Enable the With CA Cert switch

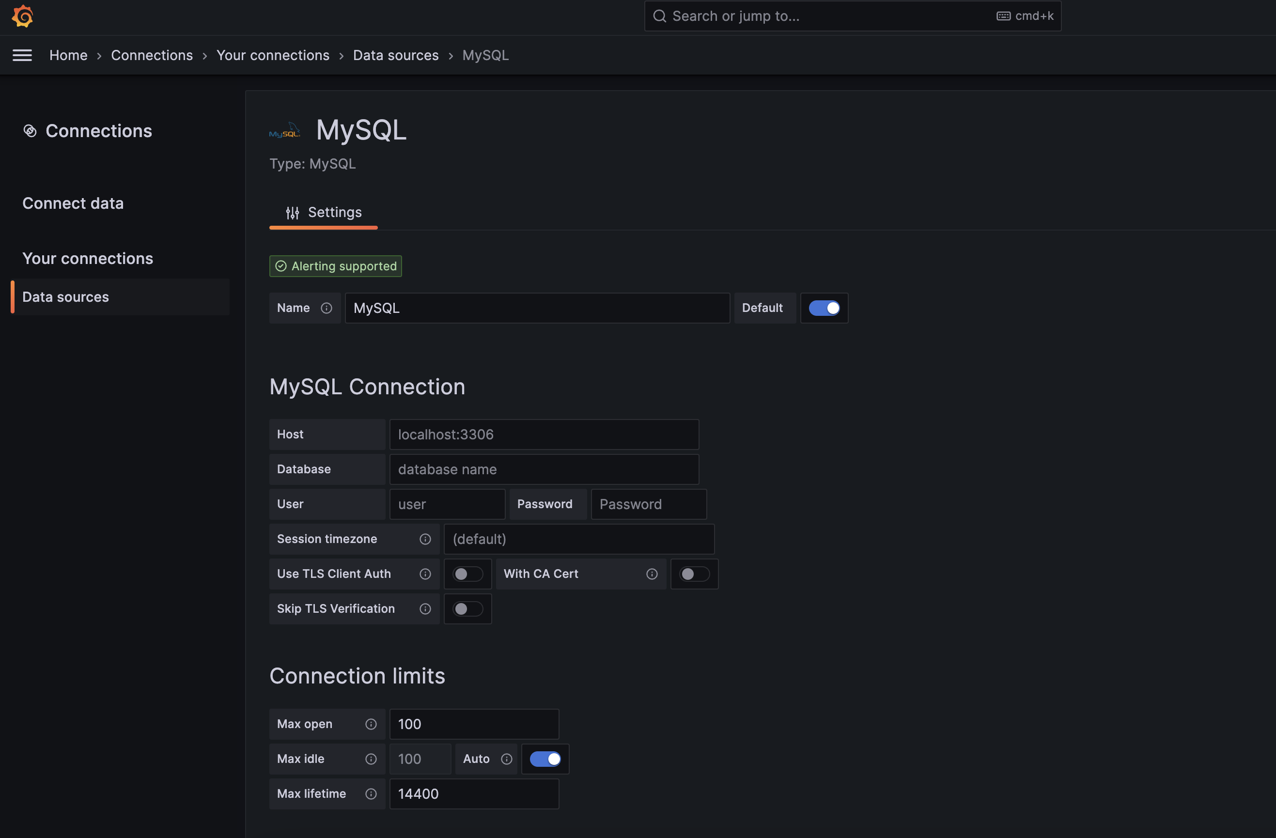[694, 574]
